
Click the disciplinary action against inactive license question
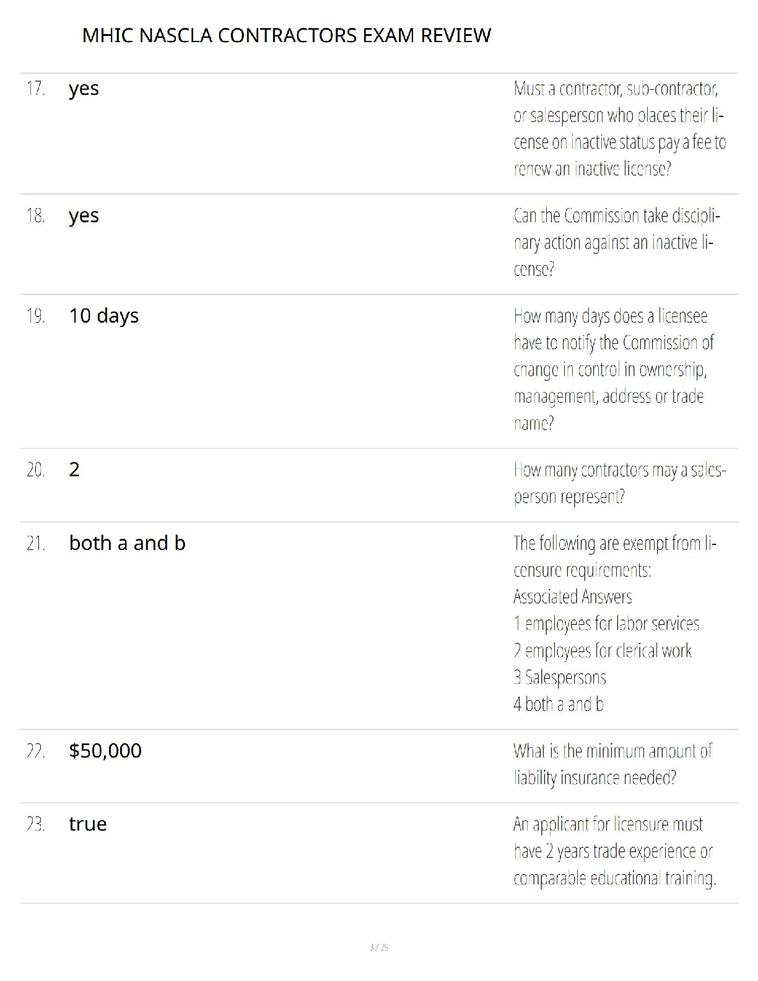617,242
